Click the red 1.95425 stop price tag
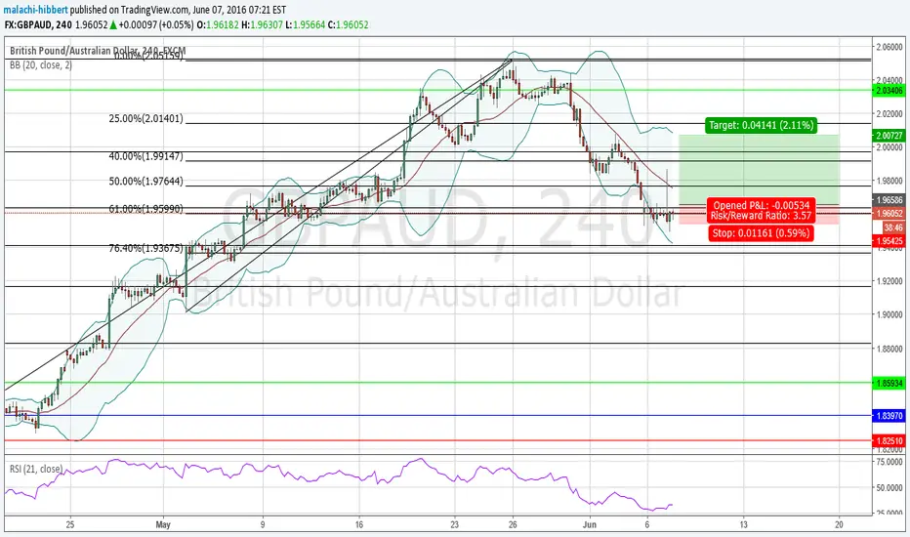The width and height of the screenshot is (910, 537). pyautogui.click(x=889, y=240)
